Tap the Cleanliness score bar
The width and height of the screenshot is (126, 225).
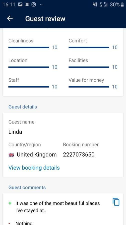(x=29, y=47)
